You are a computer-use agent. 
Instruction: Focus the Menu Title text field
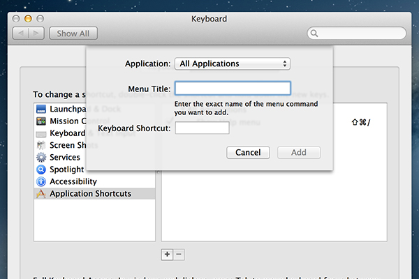point(233,89)
